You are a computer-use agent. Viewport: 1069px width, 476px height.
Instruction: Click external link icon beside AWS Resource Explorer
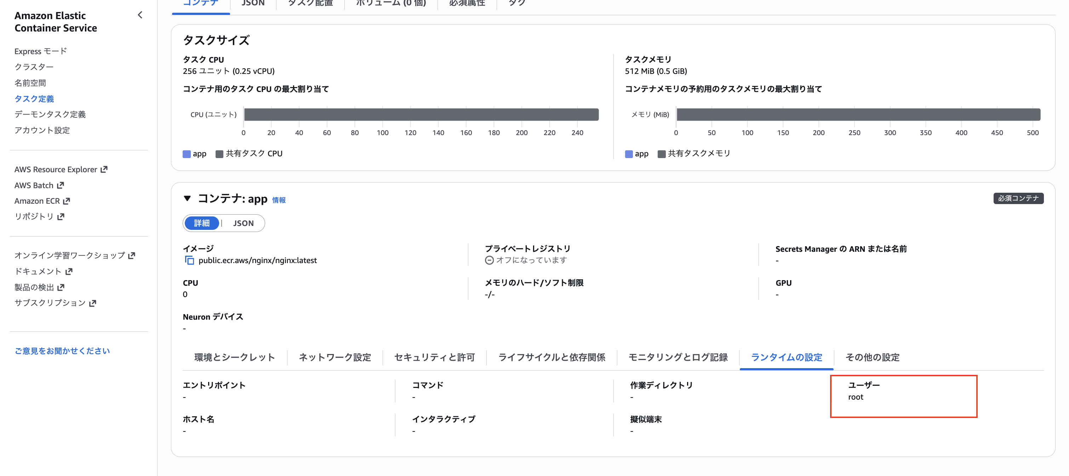(104, 169)
